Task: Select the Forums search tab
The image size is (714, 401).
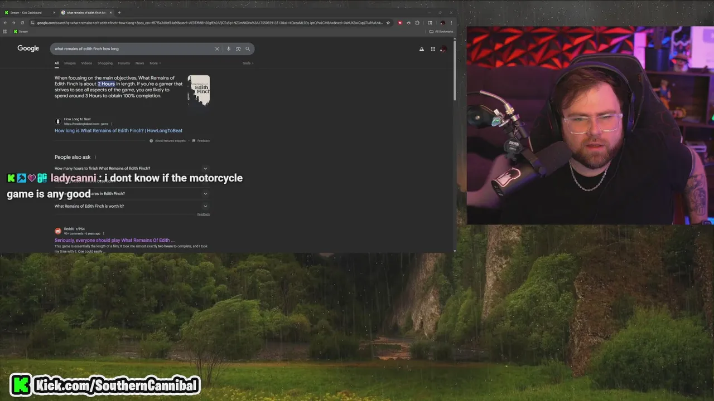Action: (124, 63)
